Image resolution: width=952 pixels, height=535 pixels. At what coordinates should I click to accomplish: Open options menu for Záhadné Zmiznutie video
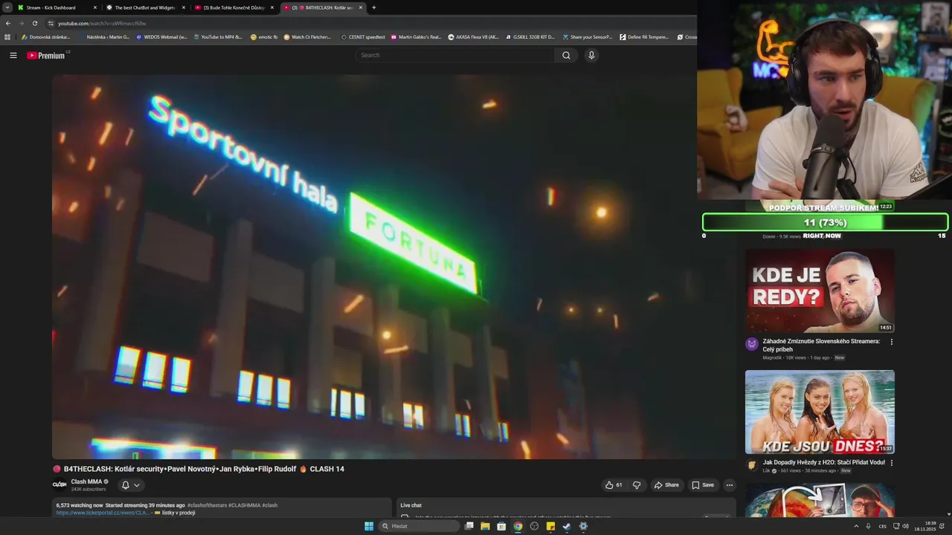[x=892, y=342]
